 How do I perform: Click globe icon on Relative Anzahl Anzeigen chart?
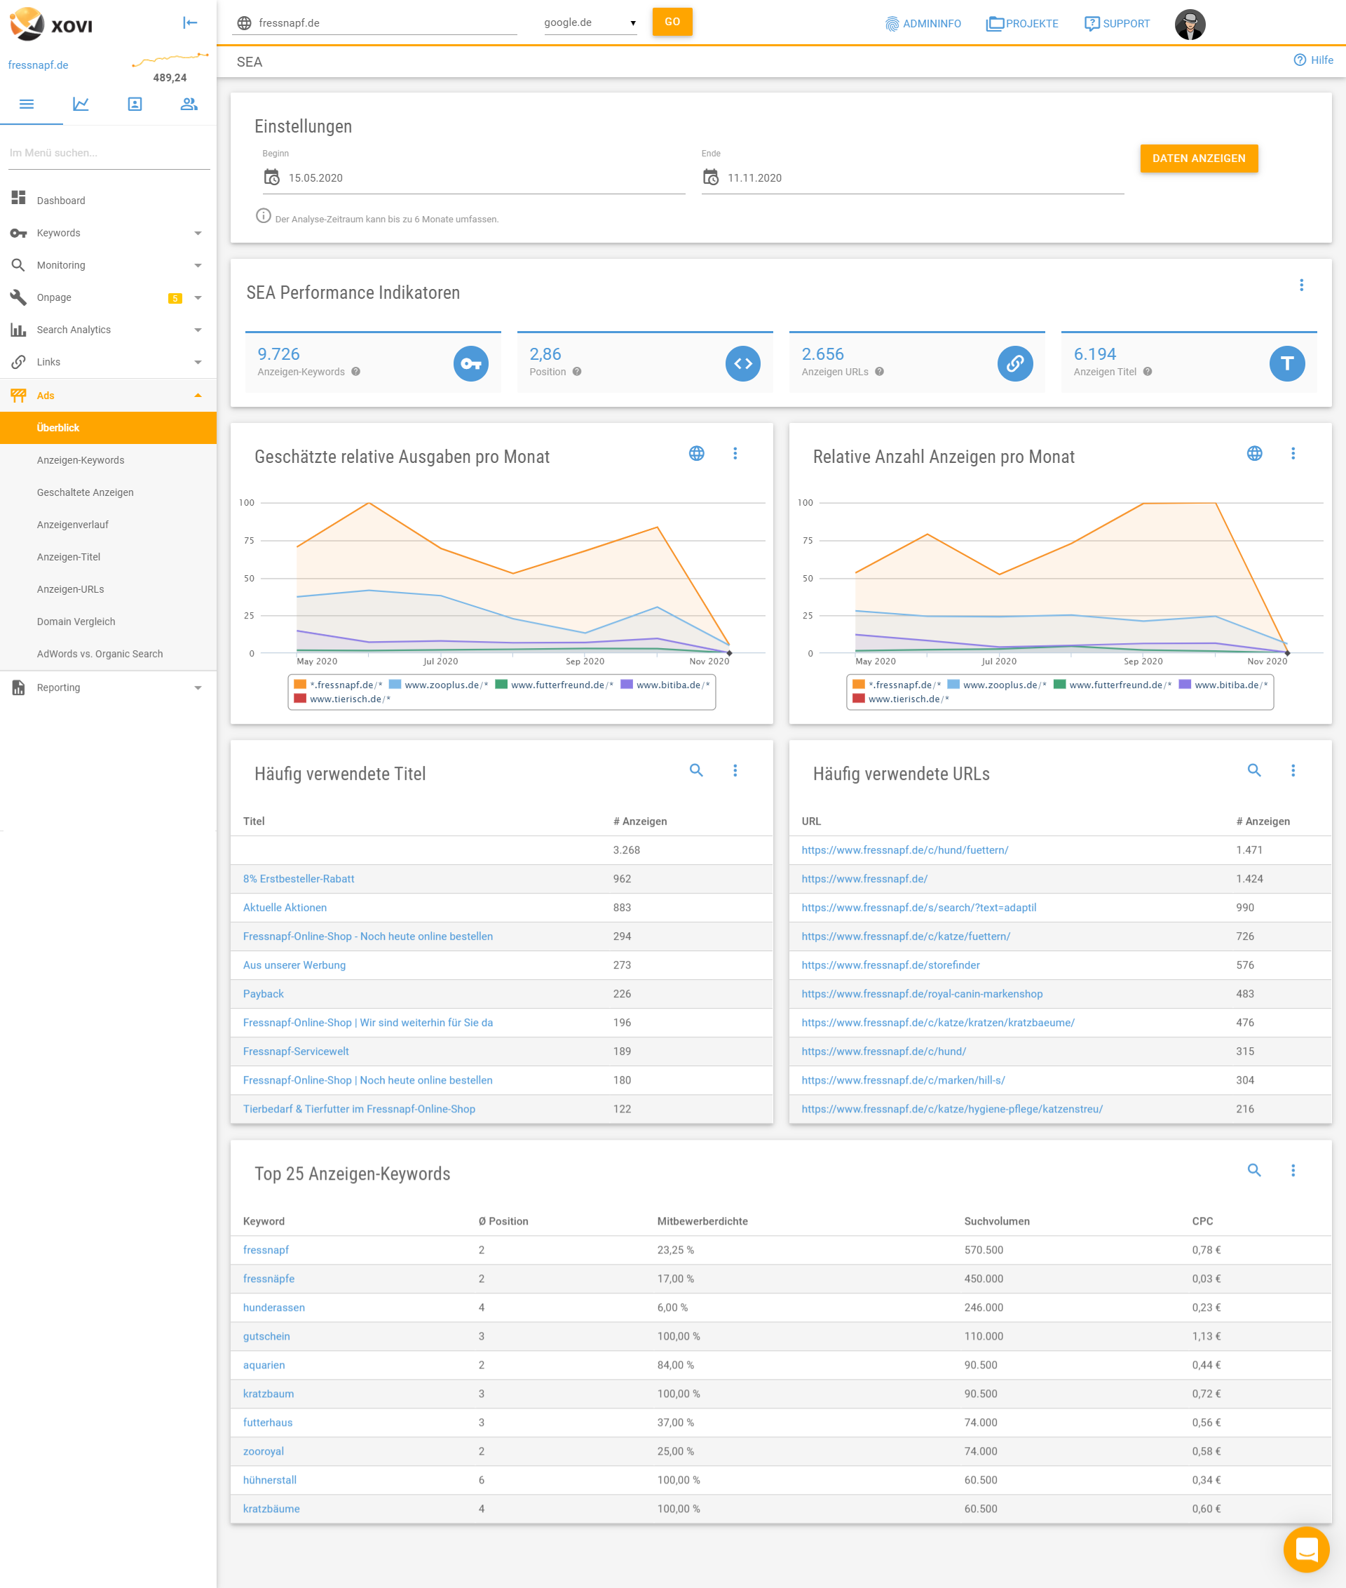click(1254, 454)
